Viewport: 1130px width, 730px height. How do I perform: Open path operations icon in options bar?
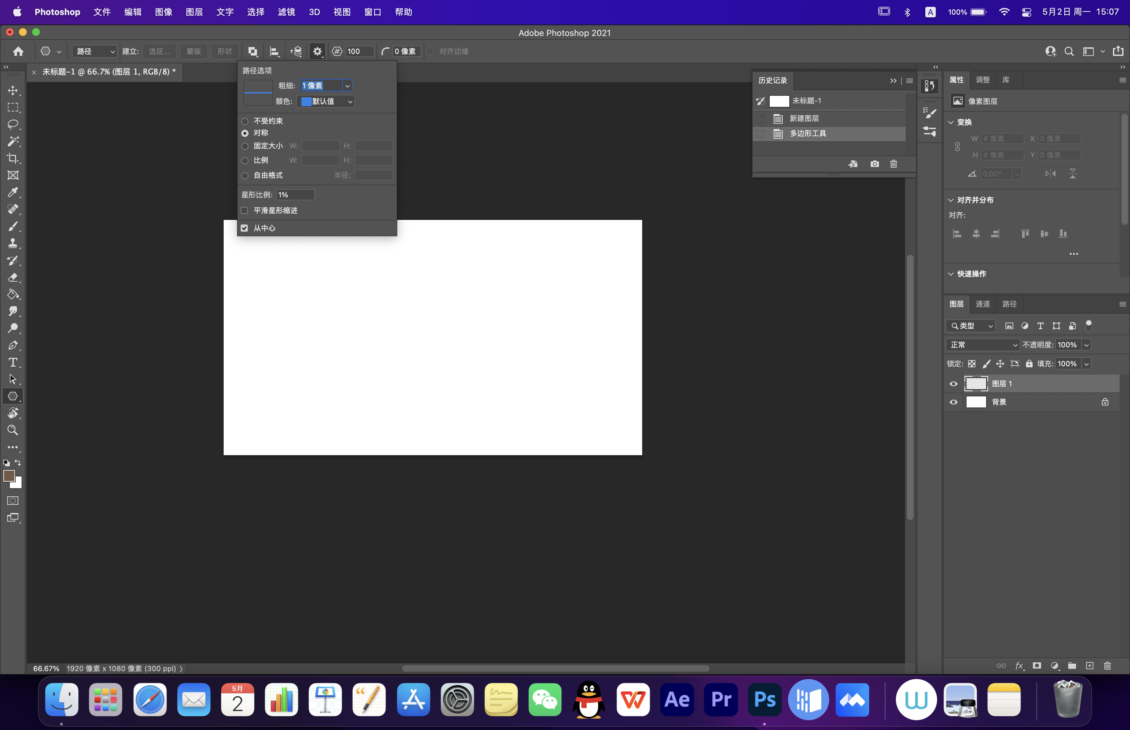click(253, 51)
